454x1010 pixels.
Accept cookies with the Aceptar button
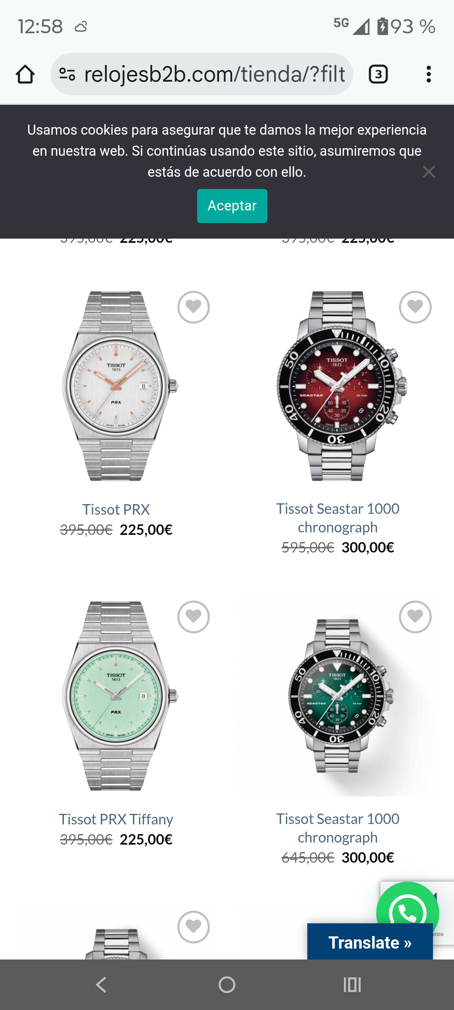232,206
